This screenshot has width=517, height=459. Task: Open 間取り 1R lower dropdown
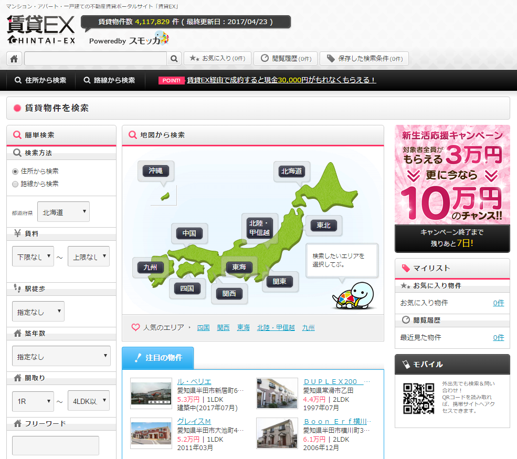(x=33, y=401)
